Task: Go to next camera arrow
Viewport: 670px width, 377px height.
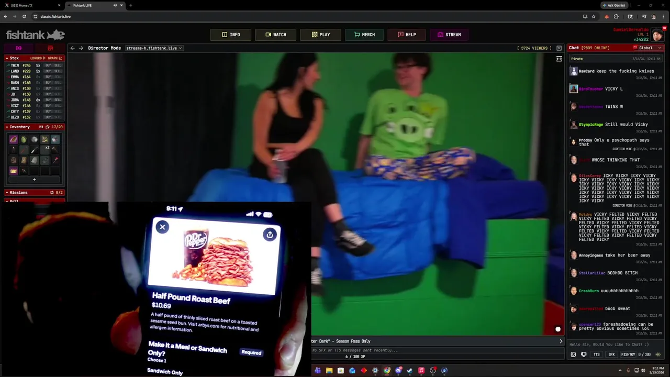Action: pyautogui.click(x=81, y=48)
